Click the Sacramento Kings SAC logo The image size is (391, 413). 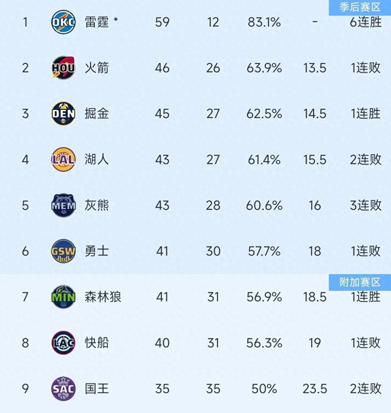tap(63, 389)
